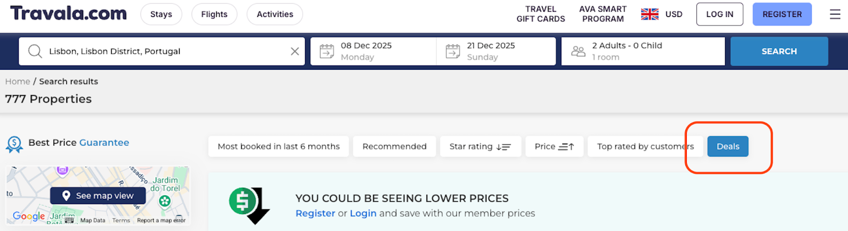Image resolution: width=848 pixels, height=231 pixels.
Task: Open the See map view thumbnail
Action: point(98,196)
